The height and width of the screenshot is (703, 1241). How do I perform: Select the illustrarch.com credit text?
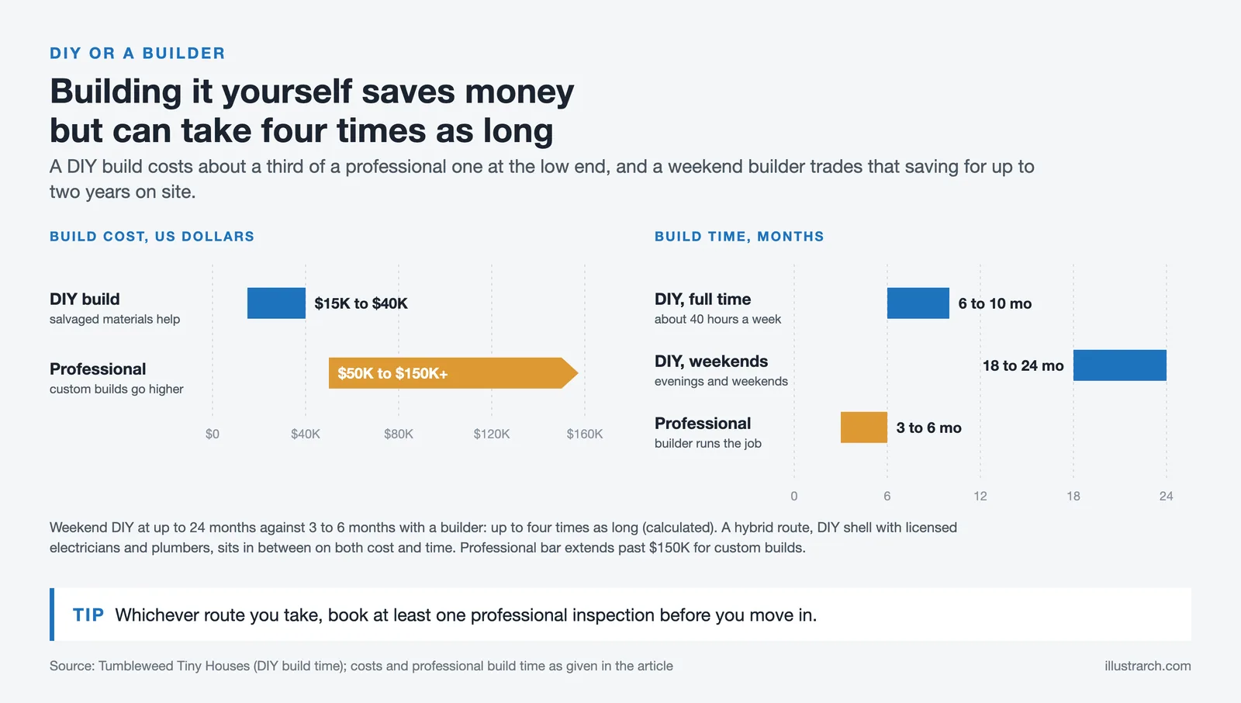[1148, 666]
